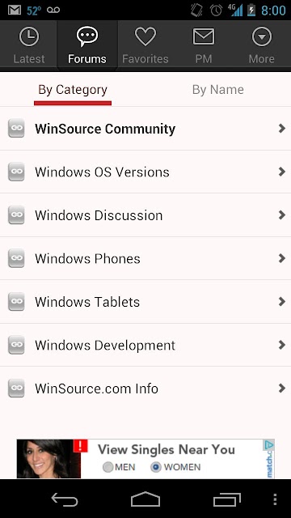
Task: Select the MEN radio button in ad
Action: (x=108, y=467)
